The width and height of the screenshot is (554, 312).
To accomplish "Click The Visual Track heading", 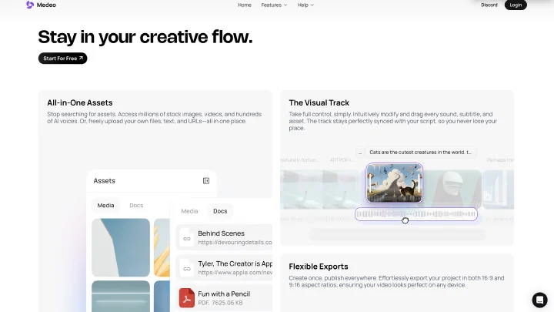I will click(319, 102).
